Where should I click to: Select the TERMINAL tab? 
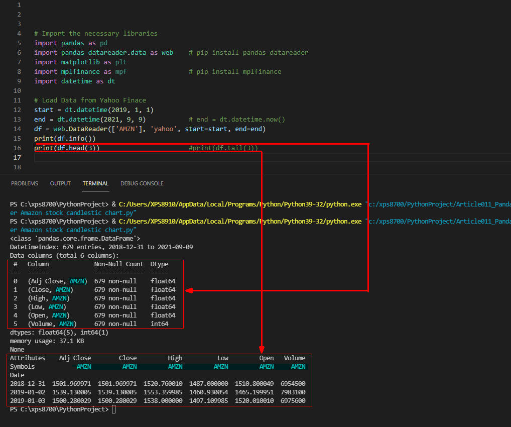[x=95, y=183]
